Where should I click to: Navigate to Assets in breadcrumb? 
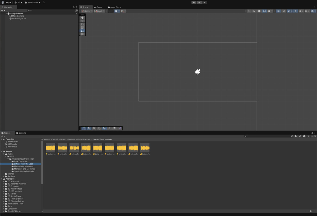pyautogui.click(x=47, y=139)
